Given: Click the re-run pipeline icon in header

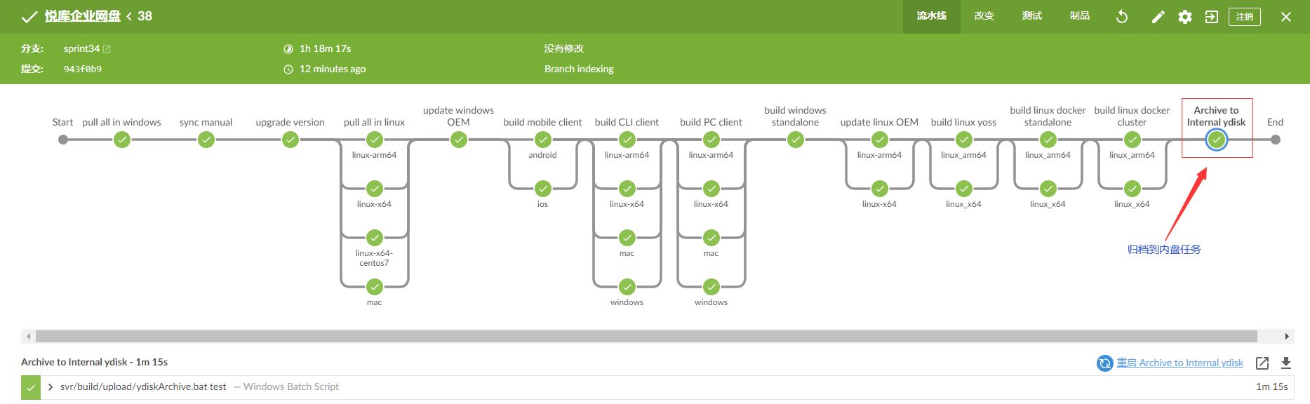Looking at the screenshot, I should (1122, 17).
